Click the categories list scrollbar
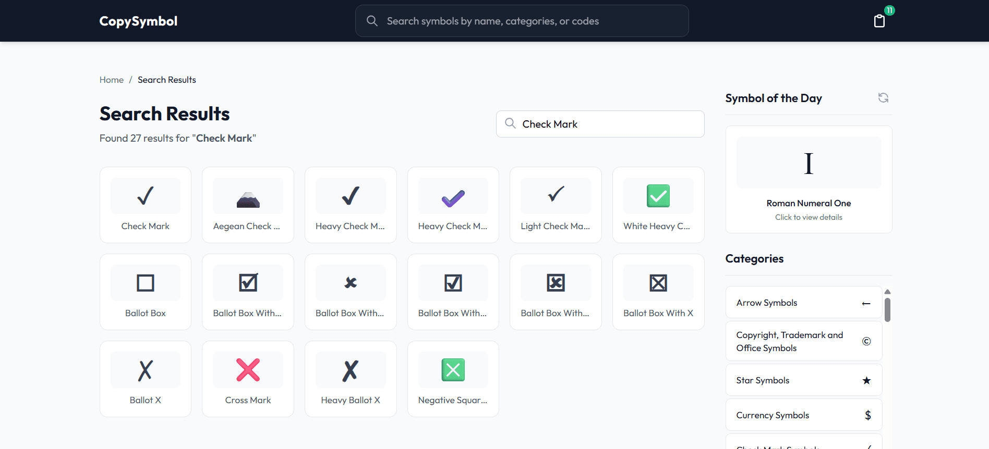 click(x=887, y=310)
